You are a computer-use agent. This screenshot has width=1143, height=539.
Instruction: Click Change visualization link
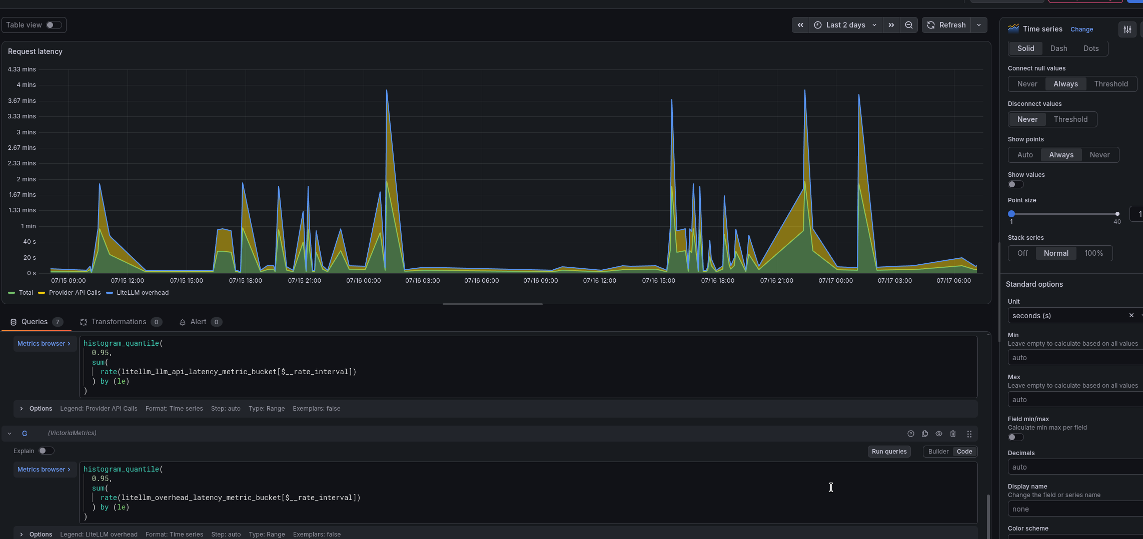tap(1081, 29)
